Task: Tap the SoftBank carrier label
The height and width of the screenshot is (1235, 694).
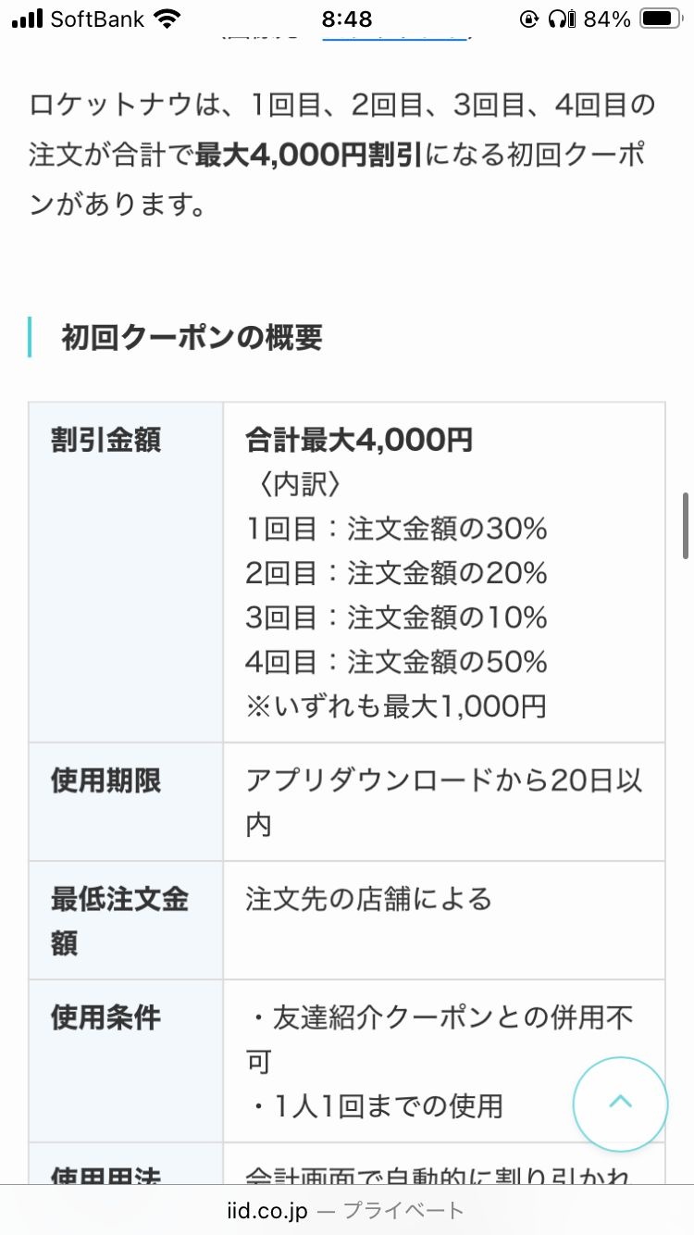Action: [97, 19]
